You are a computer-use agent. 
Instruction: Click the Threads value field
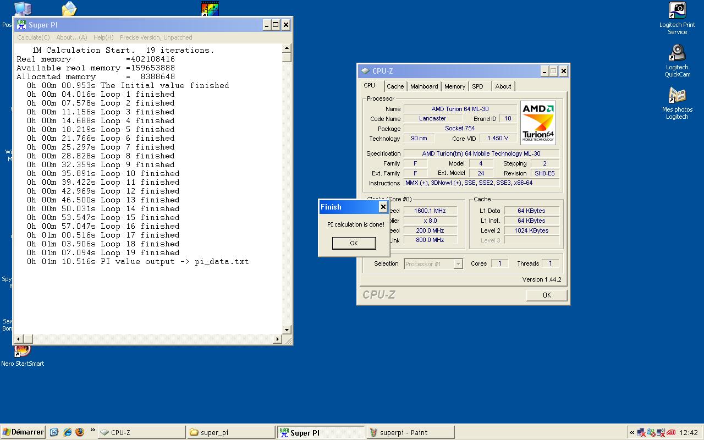(x=550, y=263)
